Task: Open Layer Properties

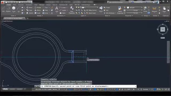Action: [x=72, y=10]
